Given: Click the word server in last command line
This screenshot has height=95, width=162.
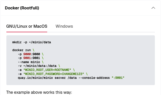Looking at the screenshot, I should pos(60,78).
